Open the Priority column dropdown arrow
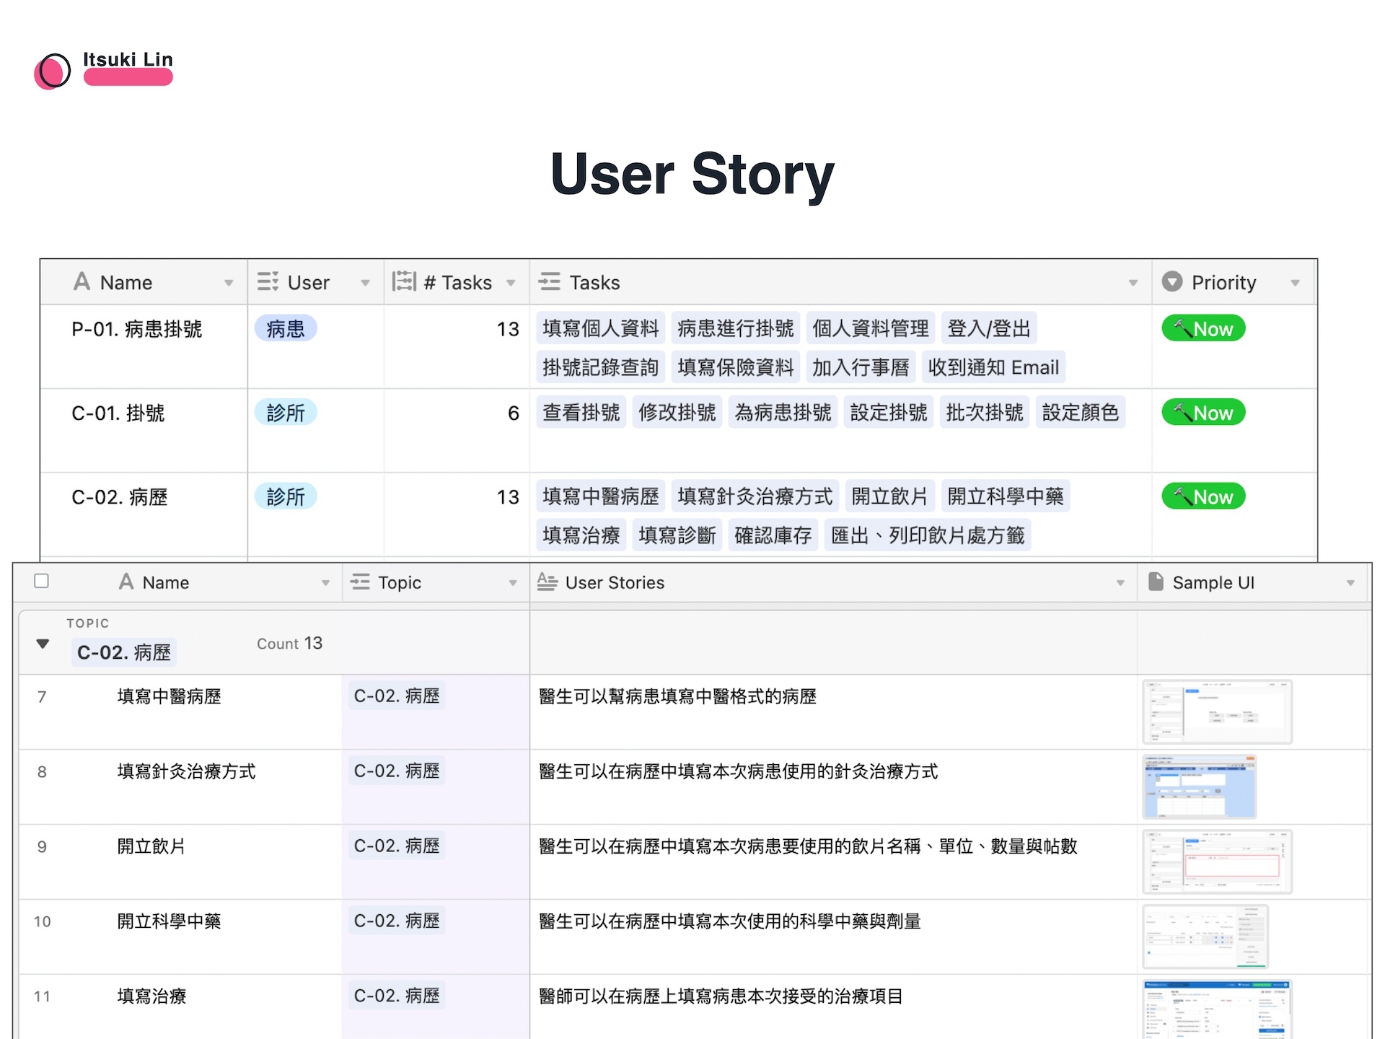The width and height of the screenshot is (1385, 1039). 1296,282
